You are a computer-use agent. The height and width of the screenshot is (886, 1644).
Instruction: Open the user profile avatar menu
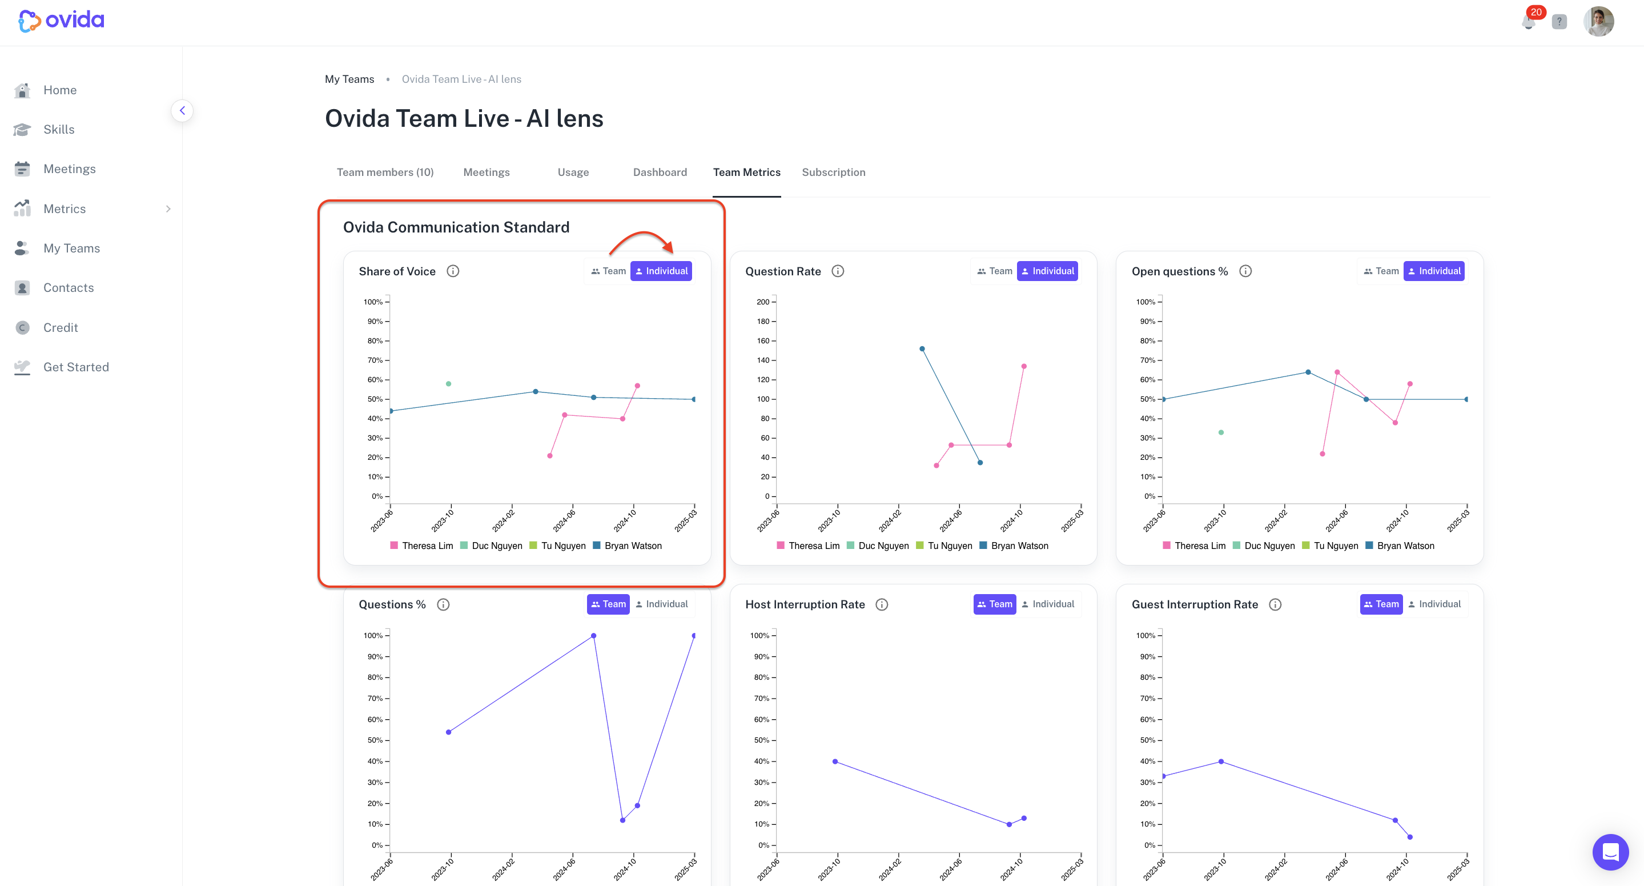(1598, 22)
